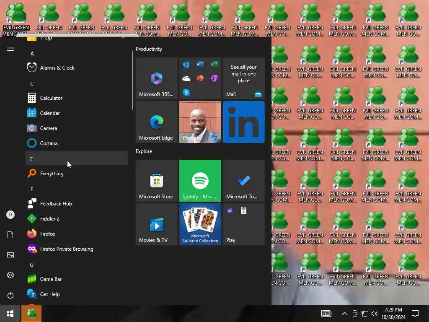429x322 pixels.
Task: Launch Firefox Private Browsing
Action: (76, 249)
